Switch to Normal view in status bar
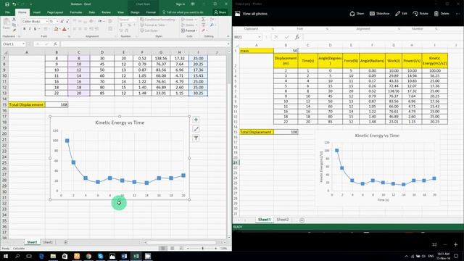Viewport: 464px width, 261px height. [162, 248]
